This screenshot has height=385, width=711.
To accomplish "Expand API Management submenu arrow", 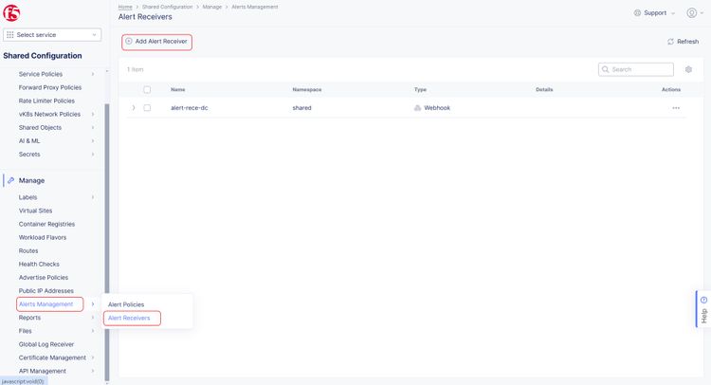I will click(x=93, y=371).
